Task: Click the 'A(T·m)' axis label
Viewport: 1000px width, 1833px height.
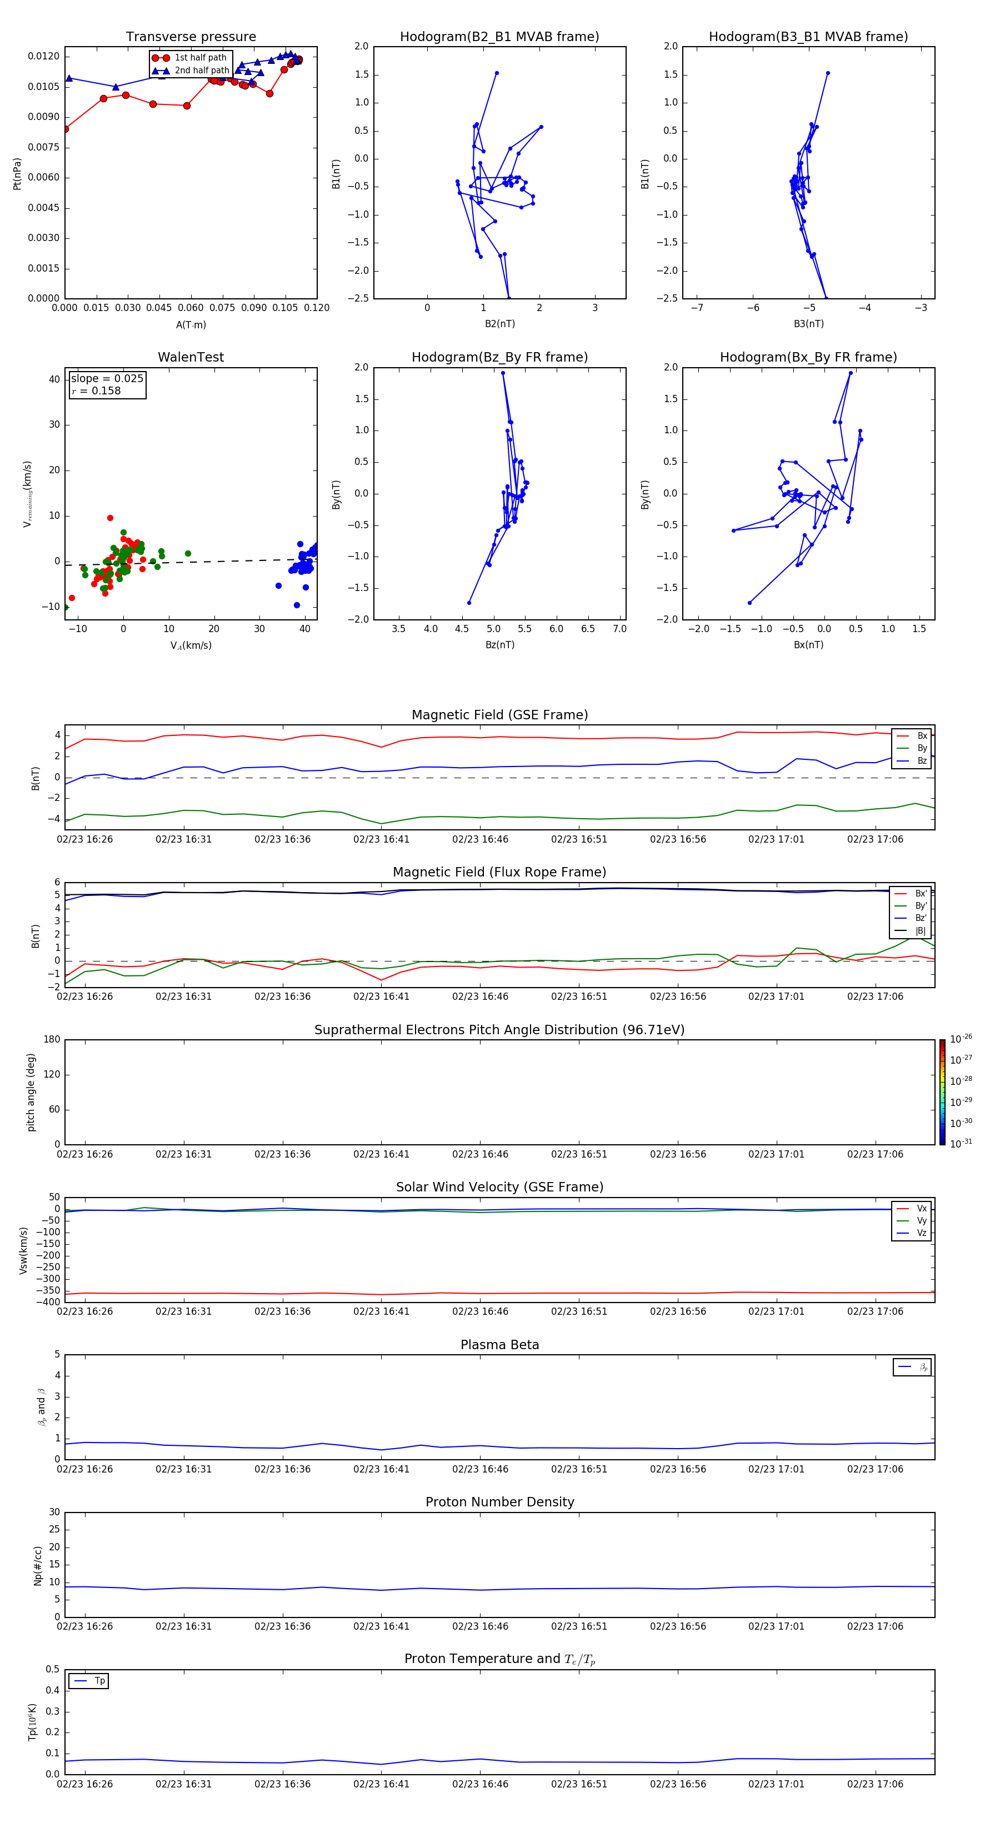Action: click(x=191, y=325)
